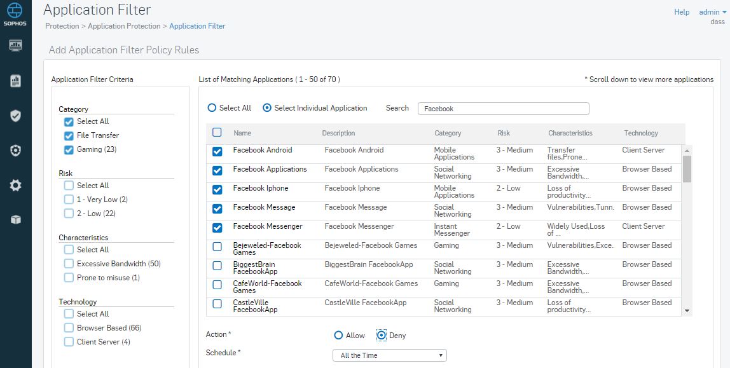Open the Schedule dropdown

click(390, 355)
